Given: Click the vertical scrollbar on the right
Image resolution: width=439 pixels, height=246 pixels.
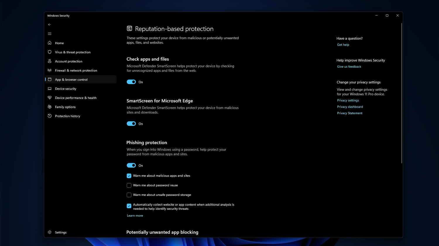Looking at the screenshot, I should tap(402, 93).
